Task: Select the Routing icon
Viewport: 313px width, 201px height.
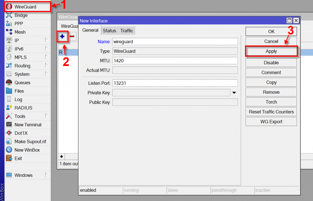Action: [9, 66]
